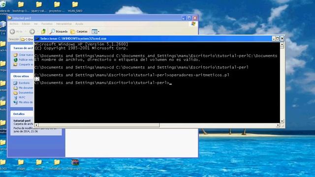The width and height of the screenshot is (315, 177).
Task: Click the operadores-aritmeticos.pl command text
Action: click(199, 75)
